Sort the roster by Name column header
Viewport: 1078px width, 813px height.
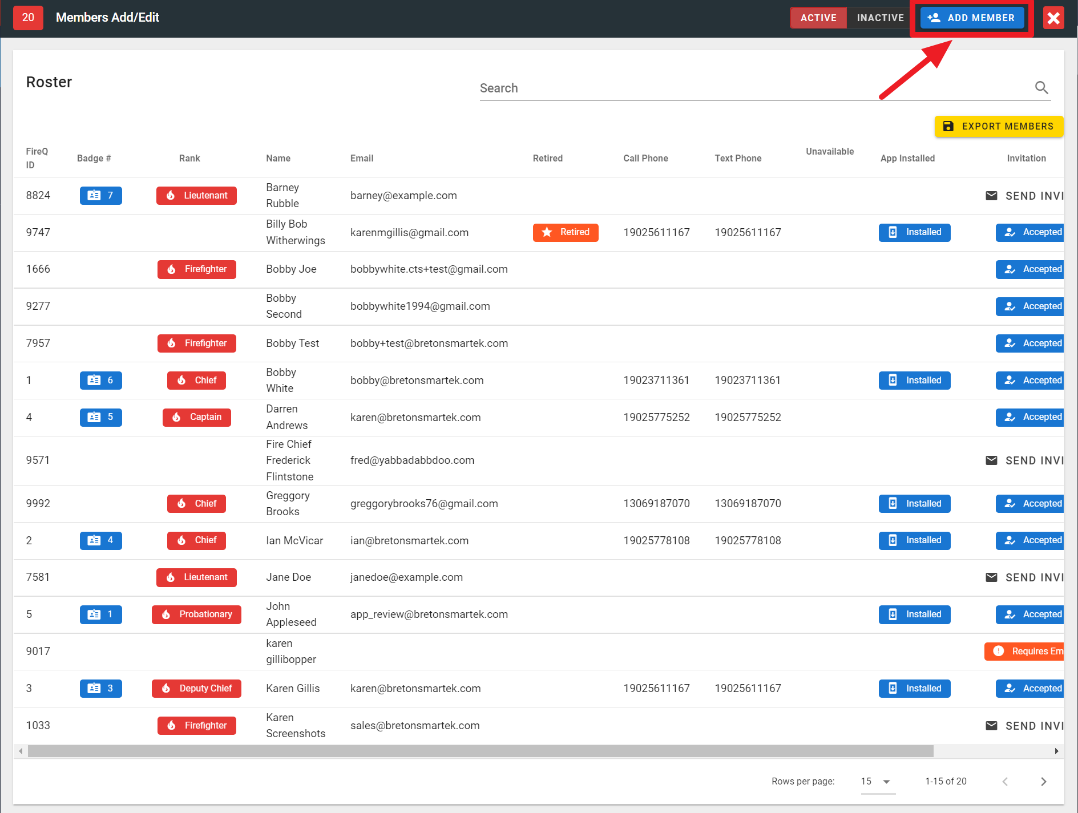click(278, 159)
